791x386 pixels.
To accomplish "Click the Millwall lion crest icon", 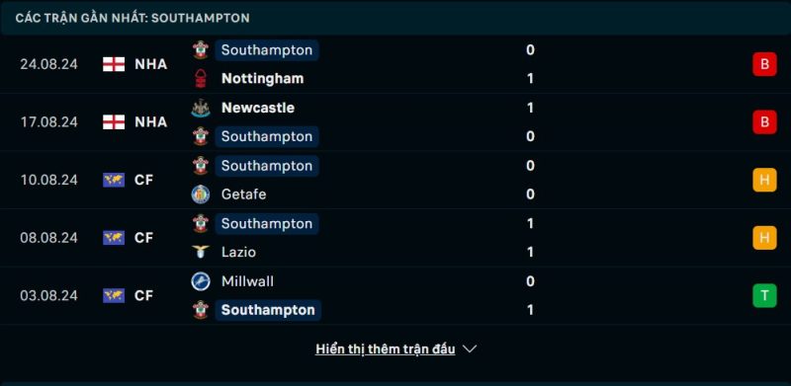I will tap(201, 281).
